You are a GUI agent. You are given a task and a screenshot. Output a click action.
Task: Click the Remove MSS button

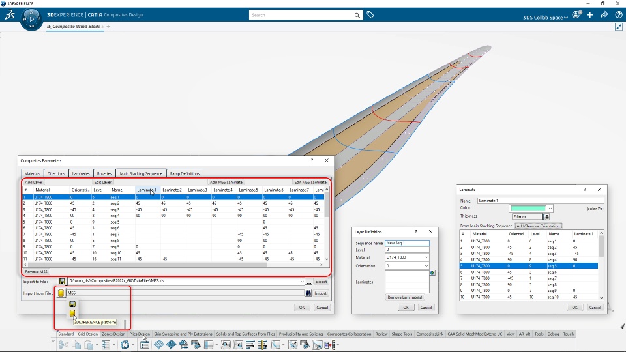click(36, 272)
